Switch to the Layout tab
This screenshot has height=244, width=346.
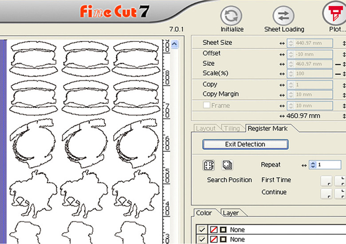pyautogui.click(x=205, y=129)
